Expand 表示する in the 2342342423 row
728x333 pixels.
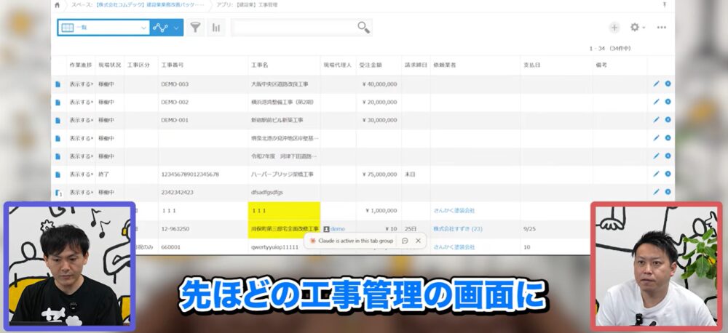point(81,192)
